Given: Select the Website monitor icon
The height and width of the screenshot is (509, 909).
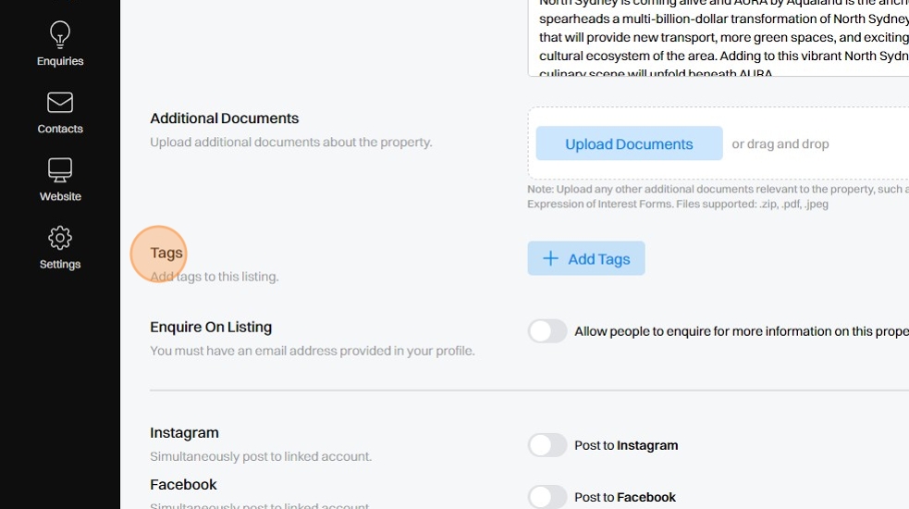Looking at the screenshot, I should pos(60,170).
